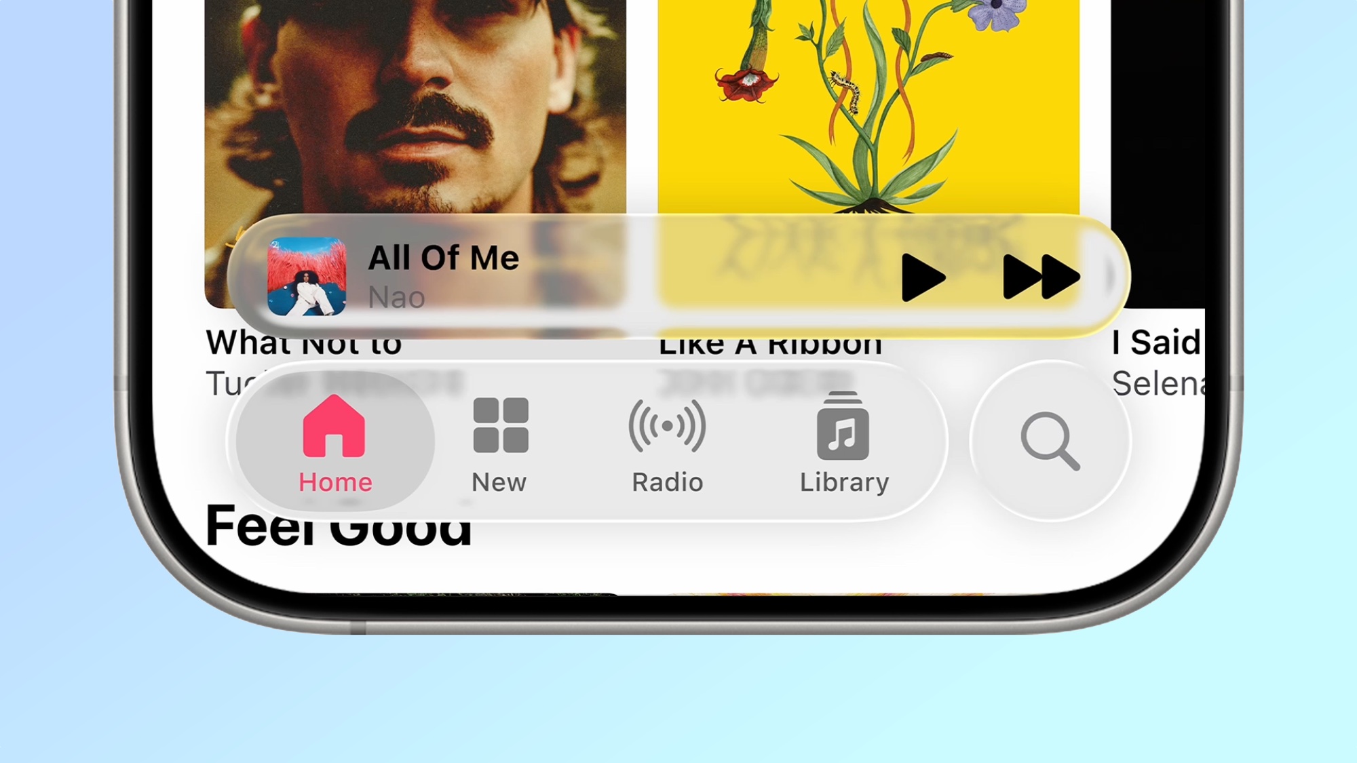
Task: Switch to the New tab label
Action: (x=499, y=482)
